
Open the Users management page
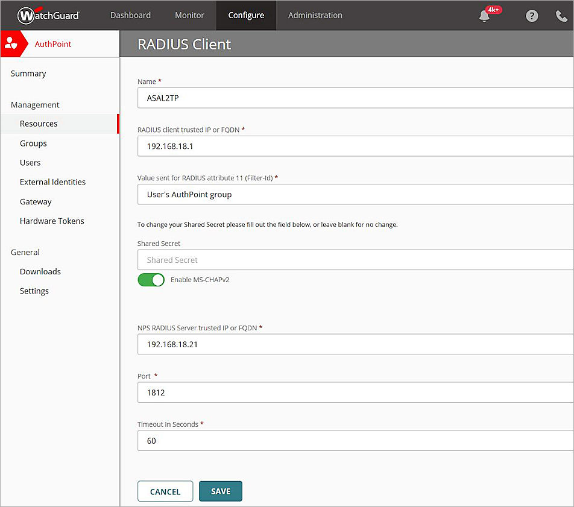click(x=30, y=162)
